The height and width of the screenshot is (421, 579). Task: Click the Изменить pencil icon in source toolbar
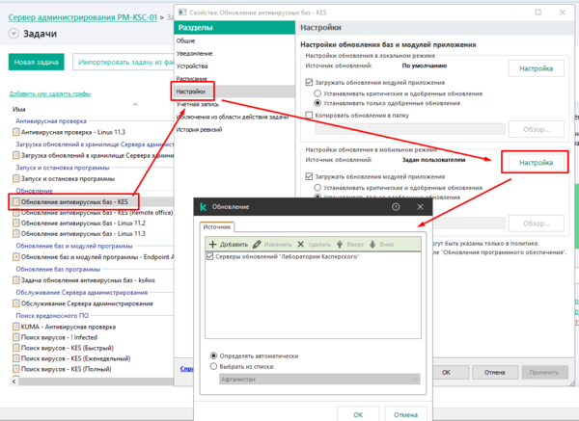[257, 246]
